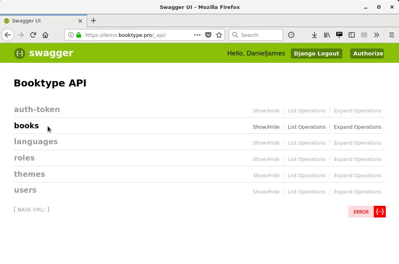The image size is (399, 264).
Task: Toggle Show/Hide for languages
Action: (266, 143)
